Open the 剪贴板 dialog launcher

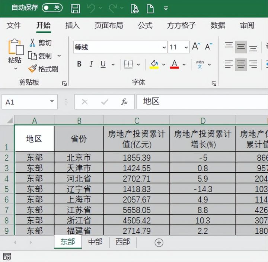(x=64, y=84)
